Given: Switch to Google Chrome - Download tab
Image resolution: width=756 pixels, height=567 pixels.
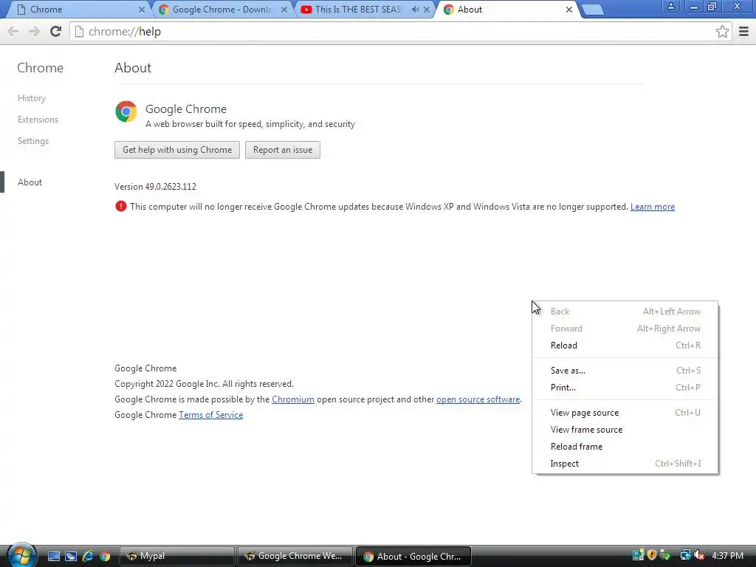Looking at the screenshot, I should tap(221, 10).
